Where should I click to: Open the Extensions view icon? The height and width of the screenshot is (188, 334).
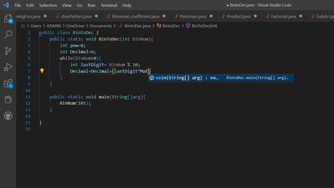click(8, 84)
